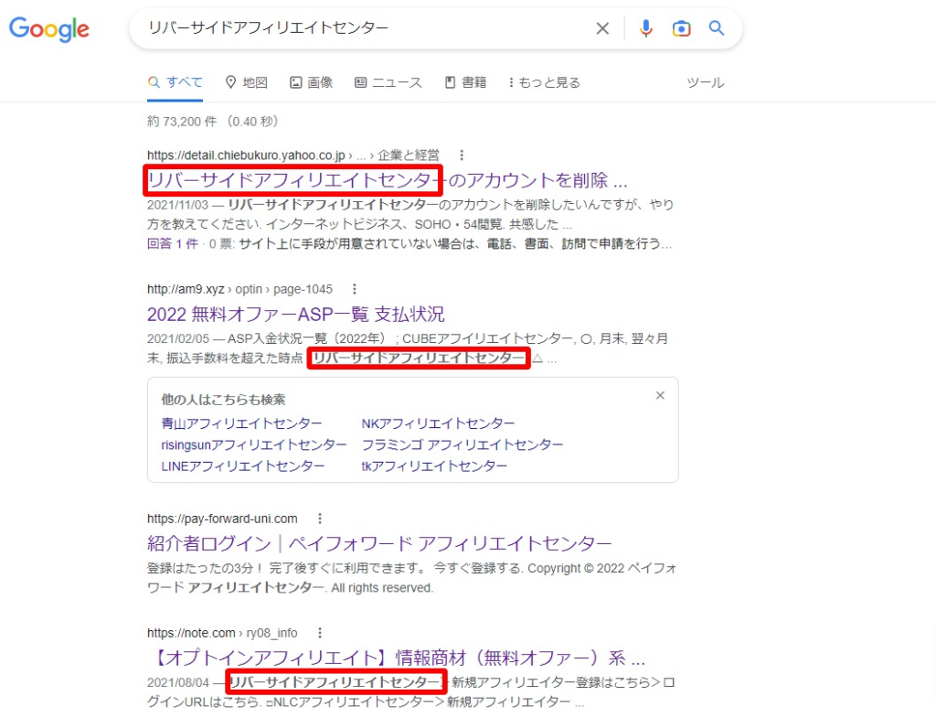Go to the Google home logo
The width and height of the screenshot is (936, 717).
tap(49, 28)
